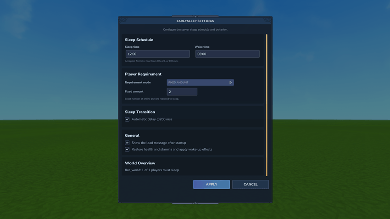Click the 'General' section heading

click(x=132, y=135)
